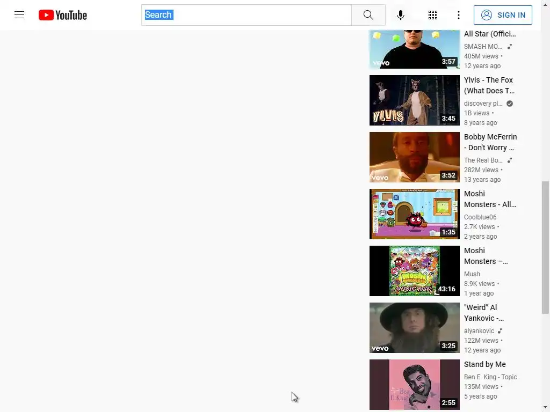Open the discovery pl... channel name
This screenshot has width=550, height=412.
(x=483, y=104)
